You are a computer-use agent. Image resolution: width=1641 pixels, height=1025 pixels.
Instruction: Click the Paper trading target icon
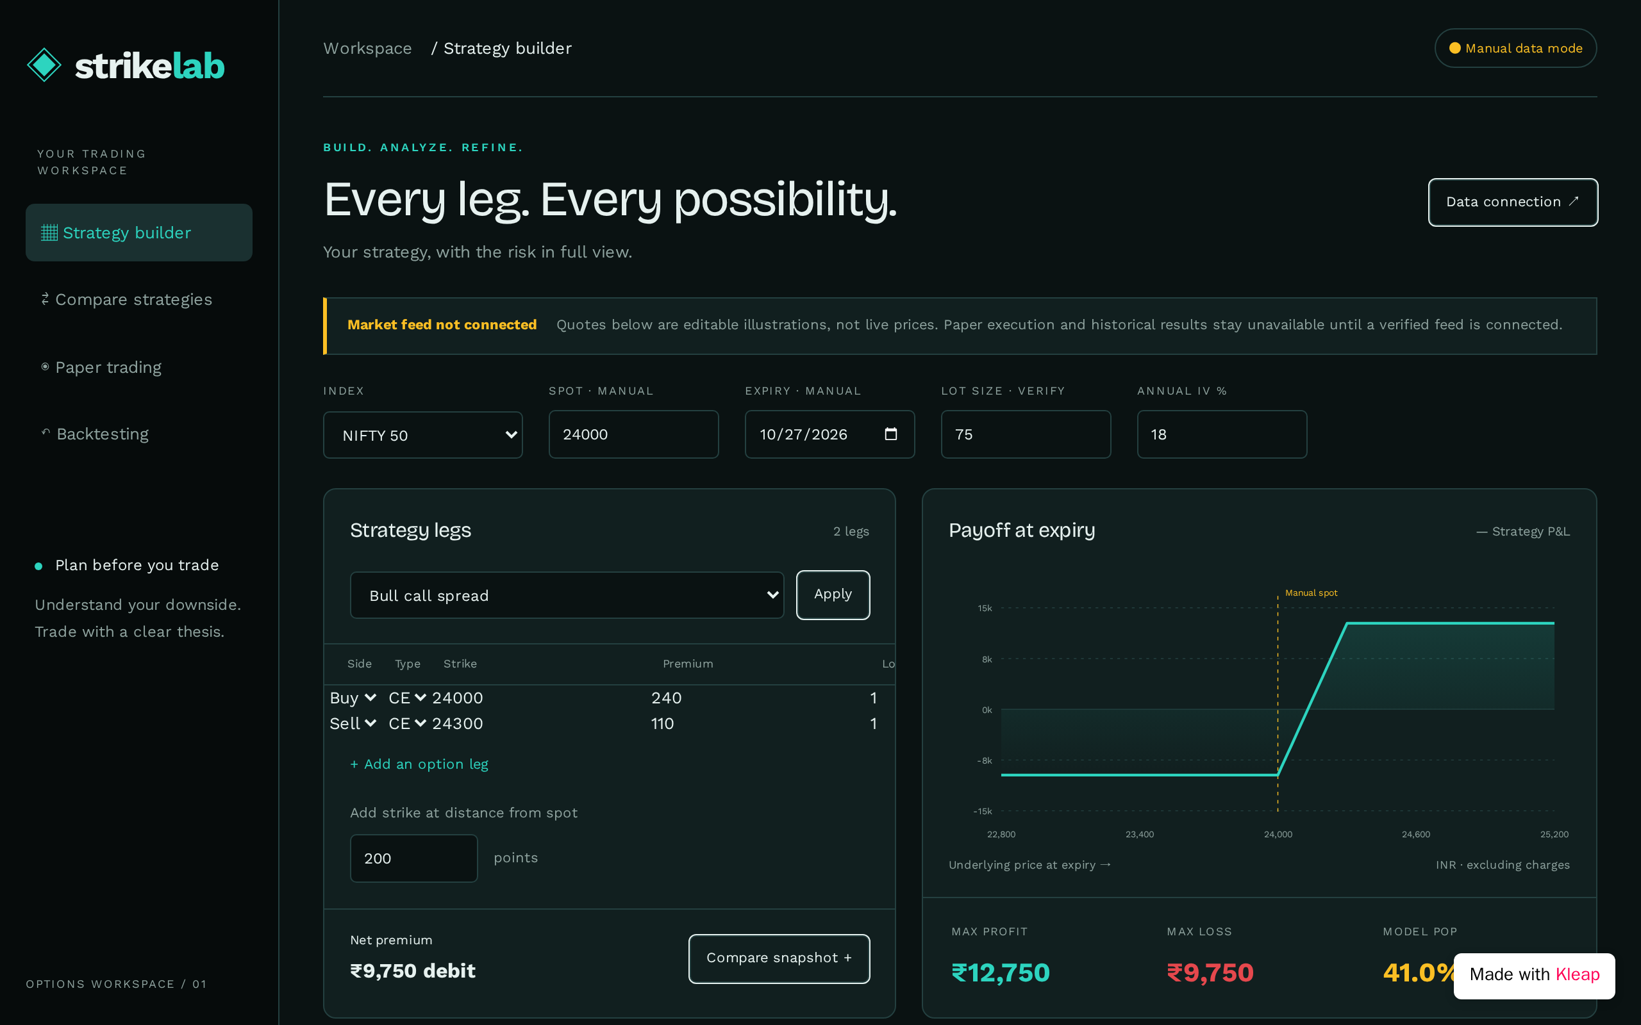point(45,366)
